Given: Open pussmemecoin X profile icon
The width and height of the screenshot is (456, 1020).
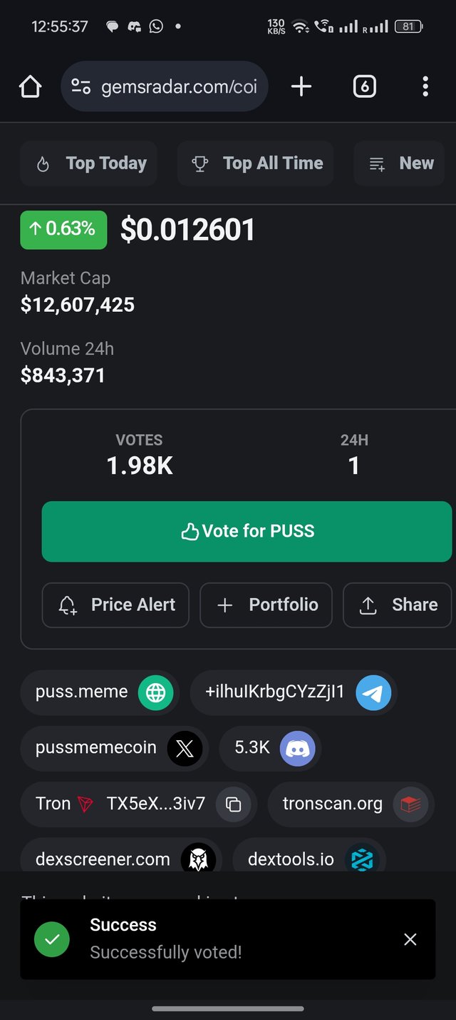Looking at the screenshot, I should click(185, 748).
